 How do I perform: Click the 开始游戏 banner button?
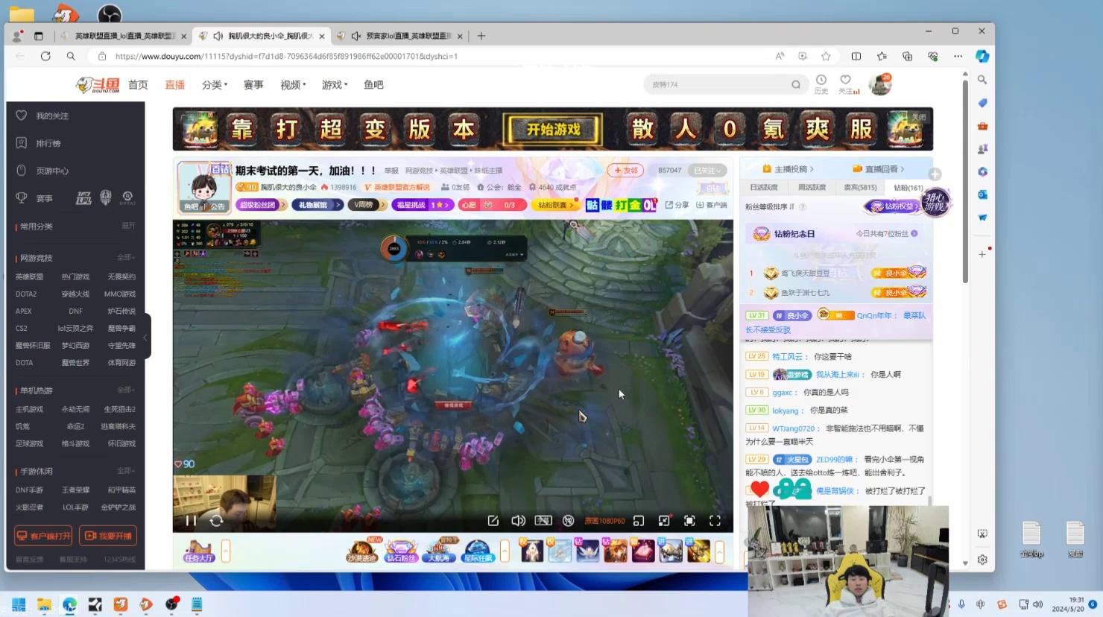tap(553, 130)
